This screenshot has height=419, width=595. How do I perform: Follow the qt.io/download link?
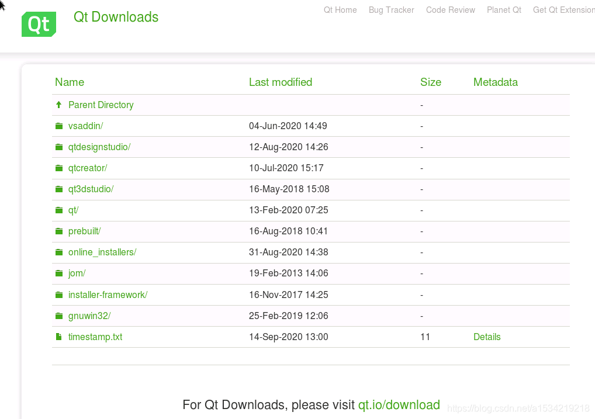coord(399,405)
